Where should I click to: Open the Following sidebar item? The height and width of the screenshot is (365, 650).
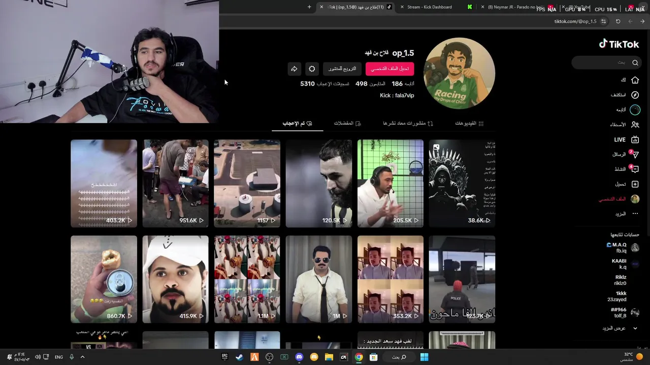628,109
